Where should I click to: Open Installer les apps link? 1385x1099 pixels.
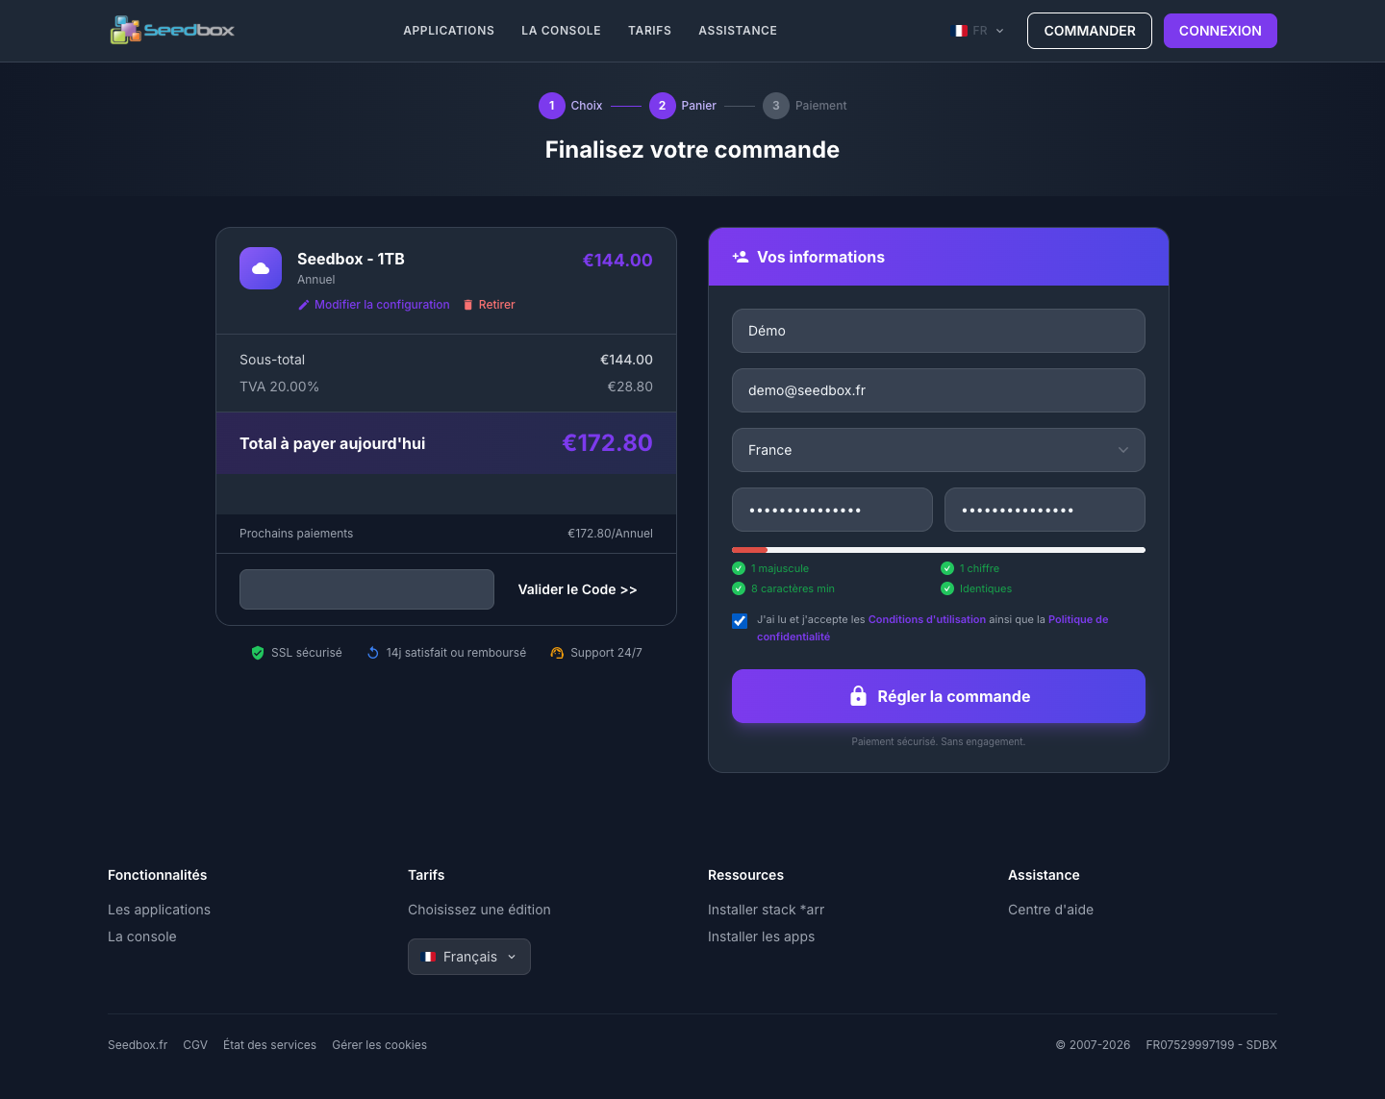[x=761, y=937]
